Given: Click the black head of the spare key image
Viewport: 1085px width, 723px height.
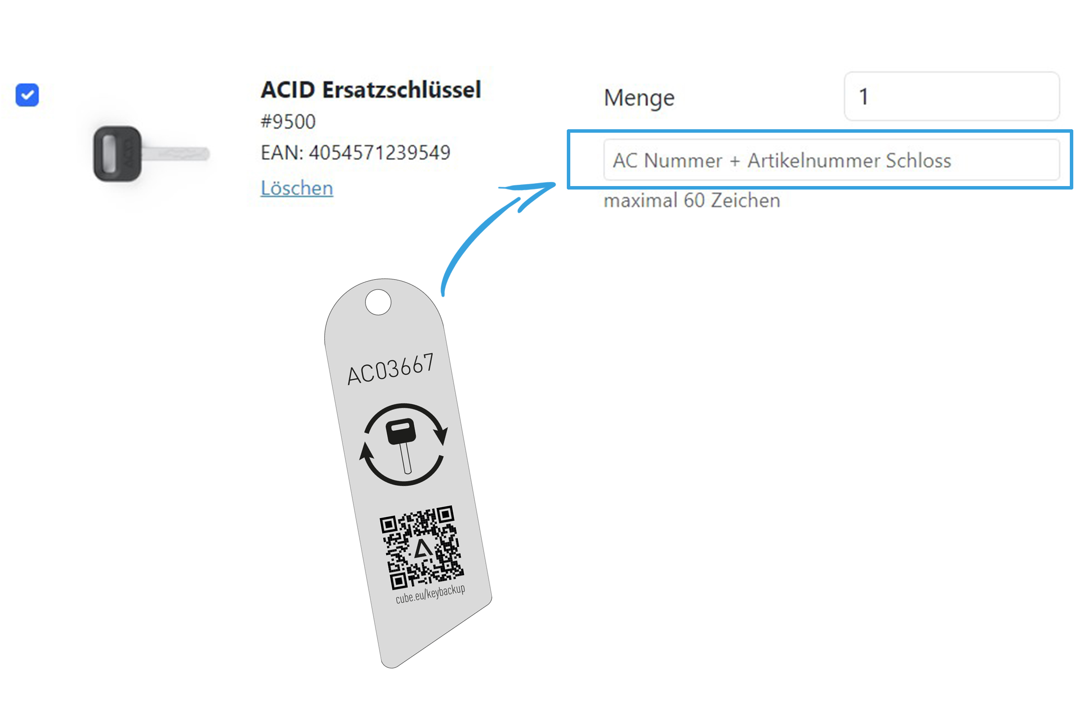Looking at the screenshot, I should (x=117, y=154).
